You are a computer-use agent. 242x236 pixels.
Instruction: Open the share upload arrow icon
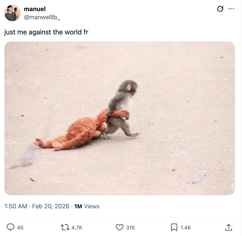[229, 227]
